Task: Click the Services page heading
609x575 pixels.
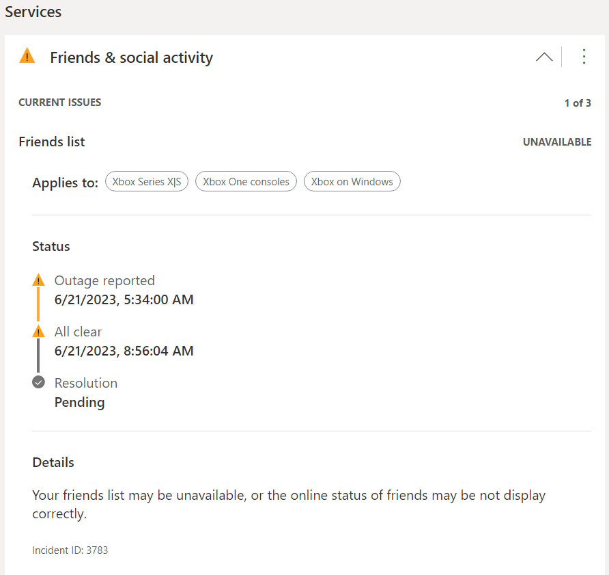Action: (33, 12)
